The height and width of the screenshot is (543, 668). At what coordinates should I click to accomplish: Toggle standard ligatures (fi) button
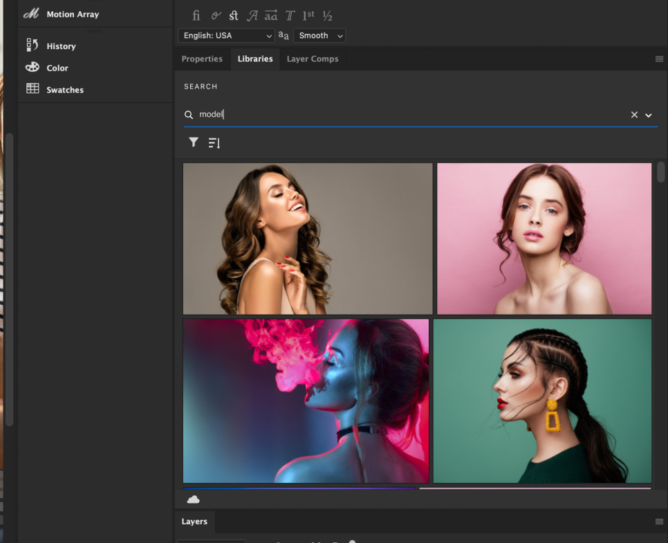(x=196, y=15)
